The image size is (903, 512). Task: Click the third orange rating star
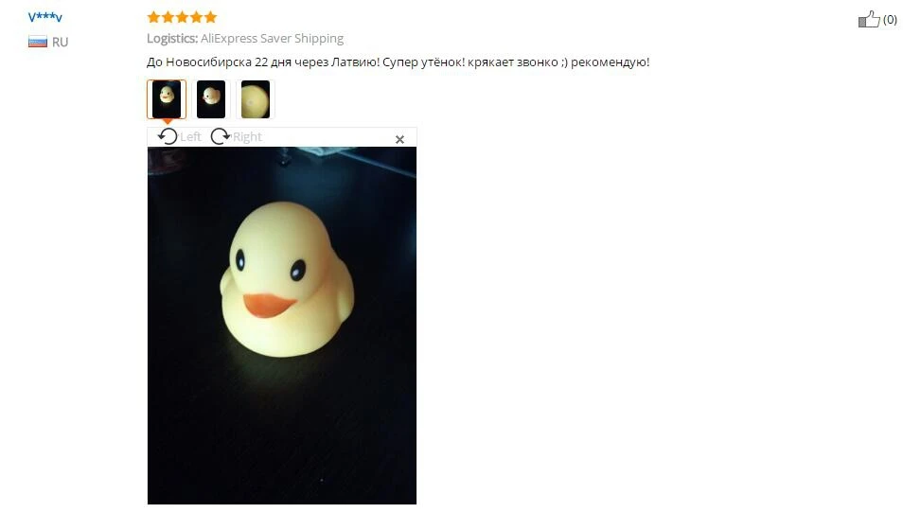click(x=182, y=17)
